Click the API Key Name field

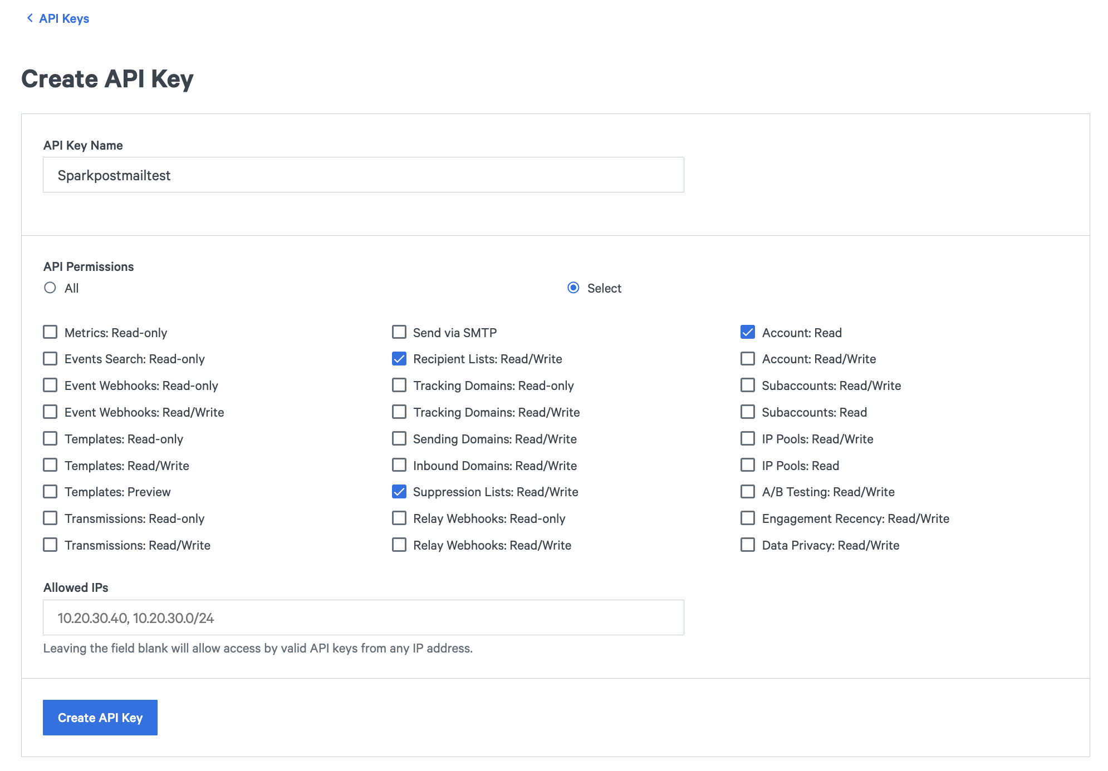pos(363,175)
